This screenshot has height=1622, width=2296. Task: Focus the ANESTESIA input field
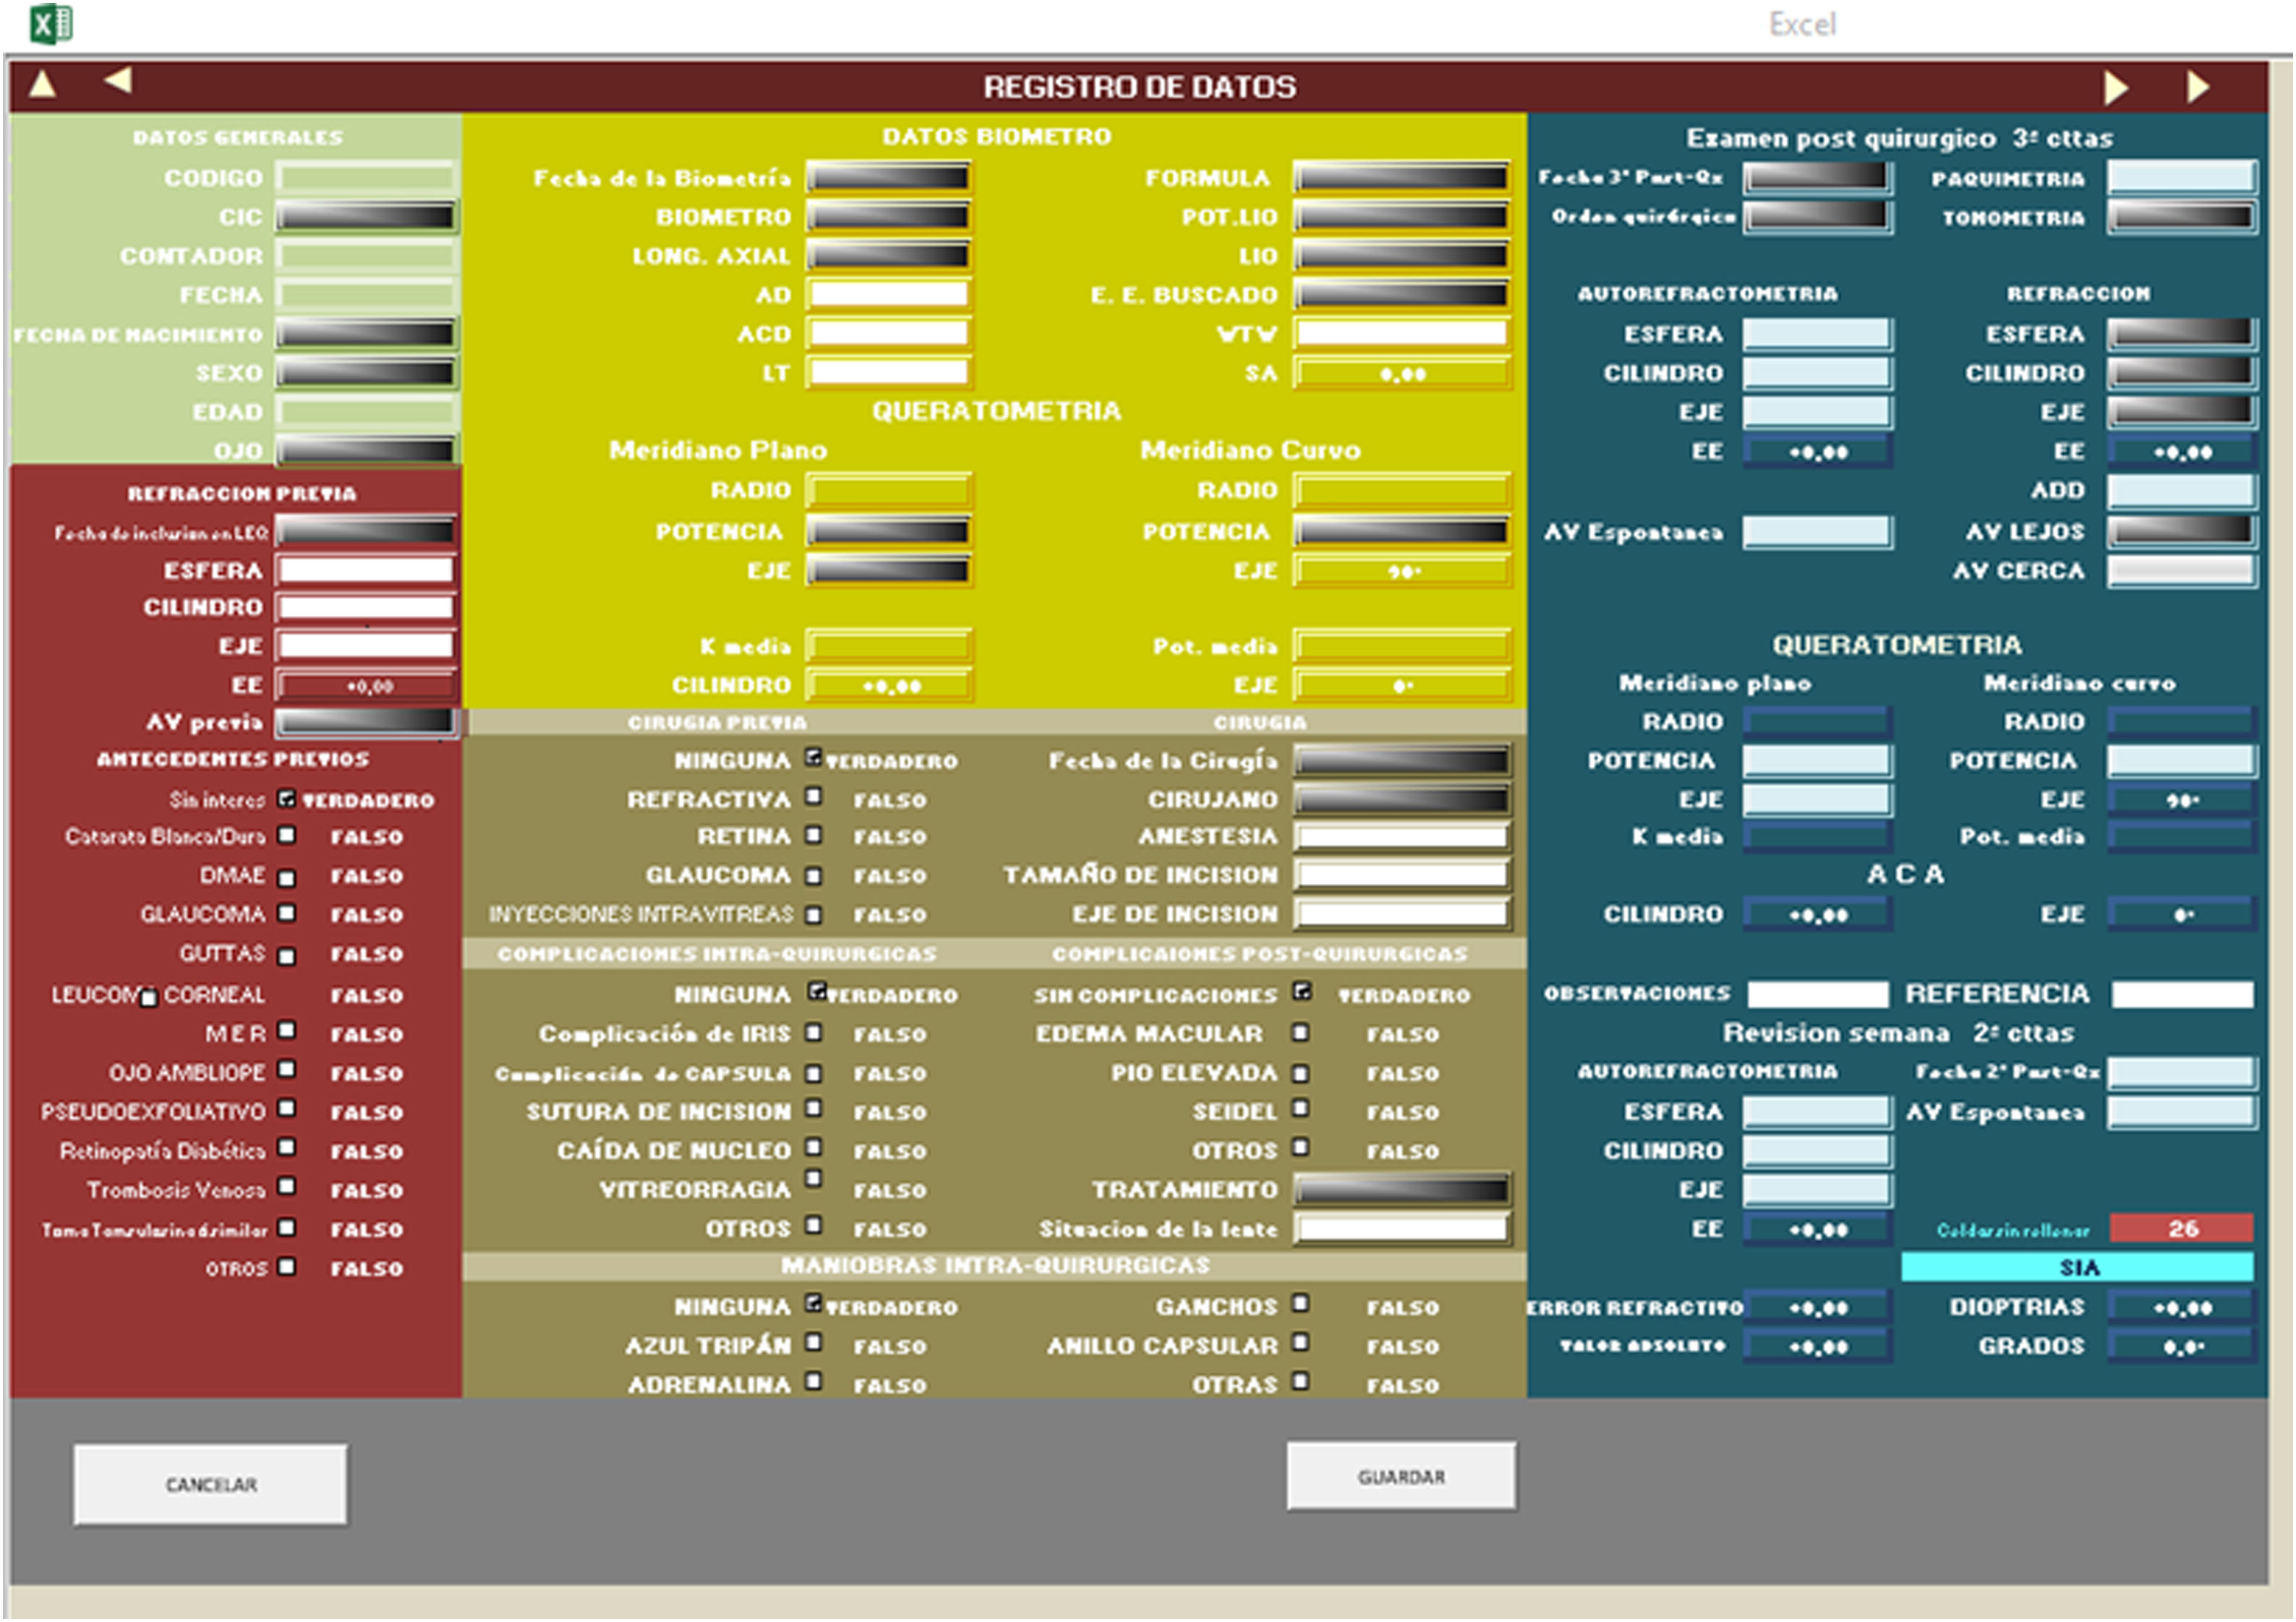(1401, 838)
